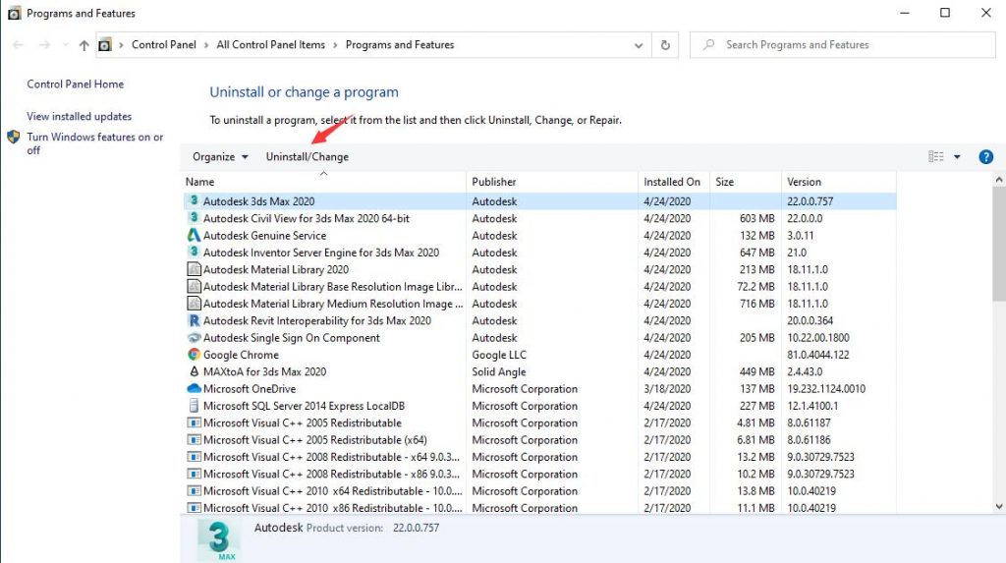Click the large 3ds Max logo in details pane

click(219, 539)
